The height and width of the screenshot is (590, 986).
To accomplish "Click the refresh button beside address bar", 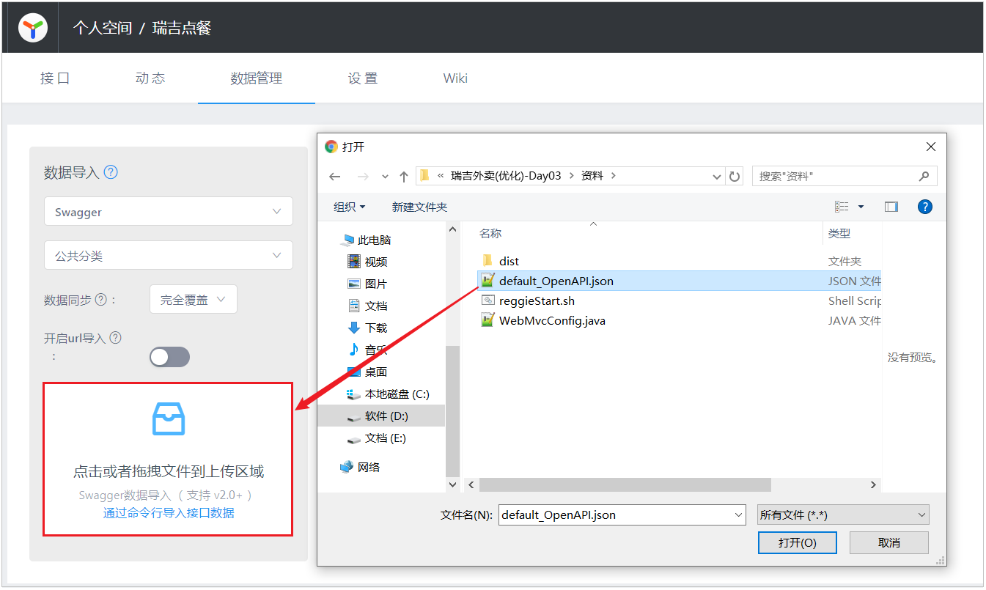I will [x=735, y=177].
